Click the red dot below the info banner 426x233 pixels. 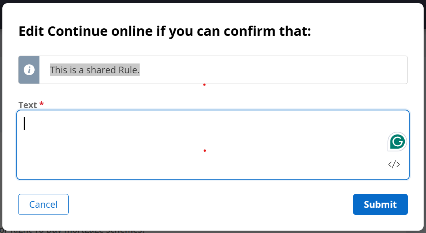204,84
